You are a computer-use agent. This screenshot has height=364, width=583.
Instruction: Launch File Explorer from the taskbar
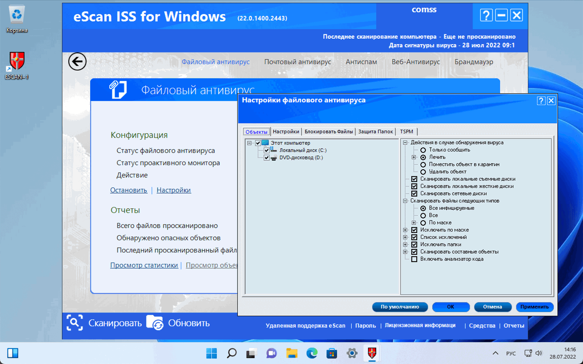[292, 353]
